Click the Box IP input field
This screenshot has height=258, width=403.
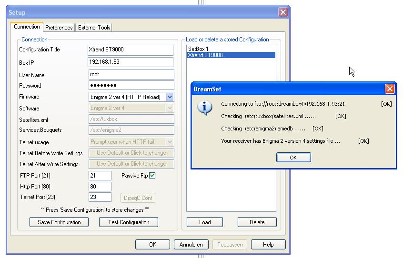point(131,62)
